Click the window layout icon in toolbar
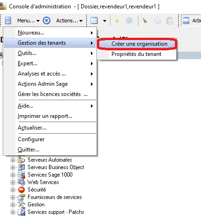201x219 pixels. coord(94,21)
